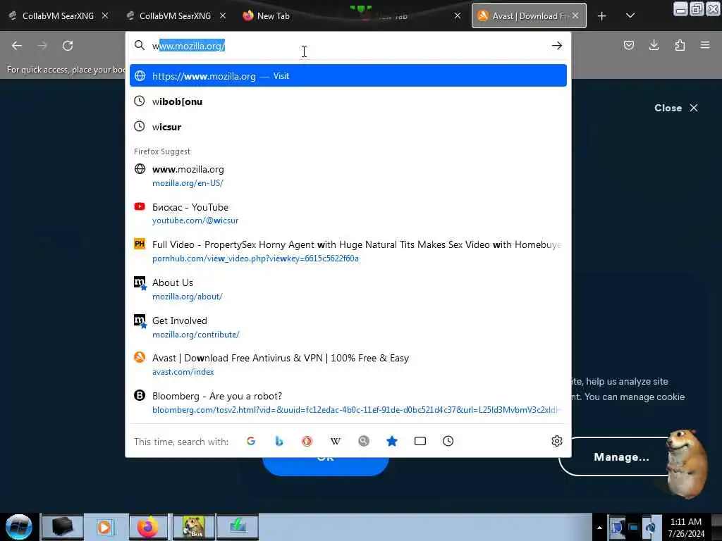Open the Avast Download Free Antivirus suggestion
This screenshot has width=722, height=541.
coord(348,365)
